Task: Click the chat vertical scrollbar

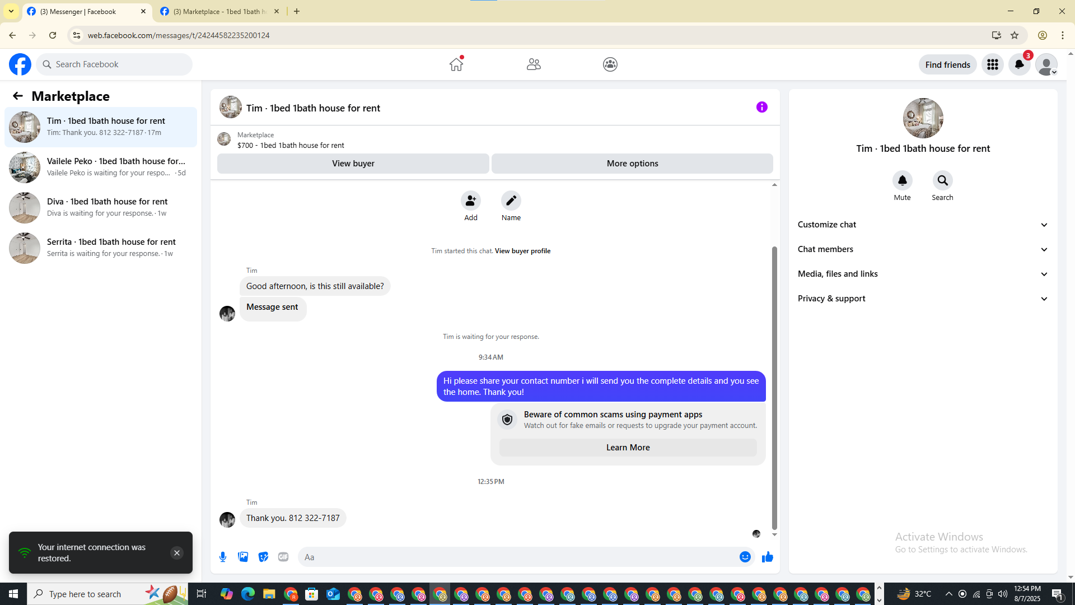Action: [774, 387]
